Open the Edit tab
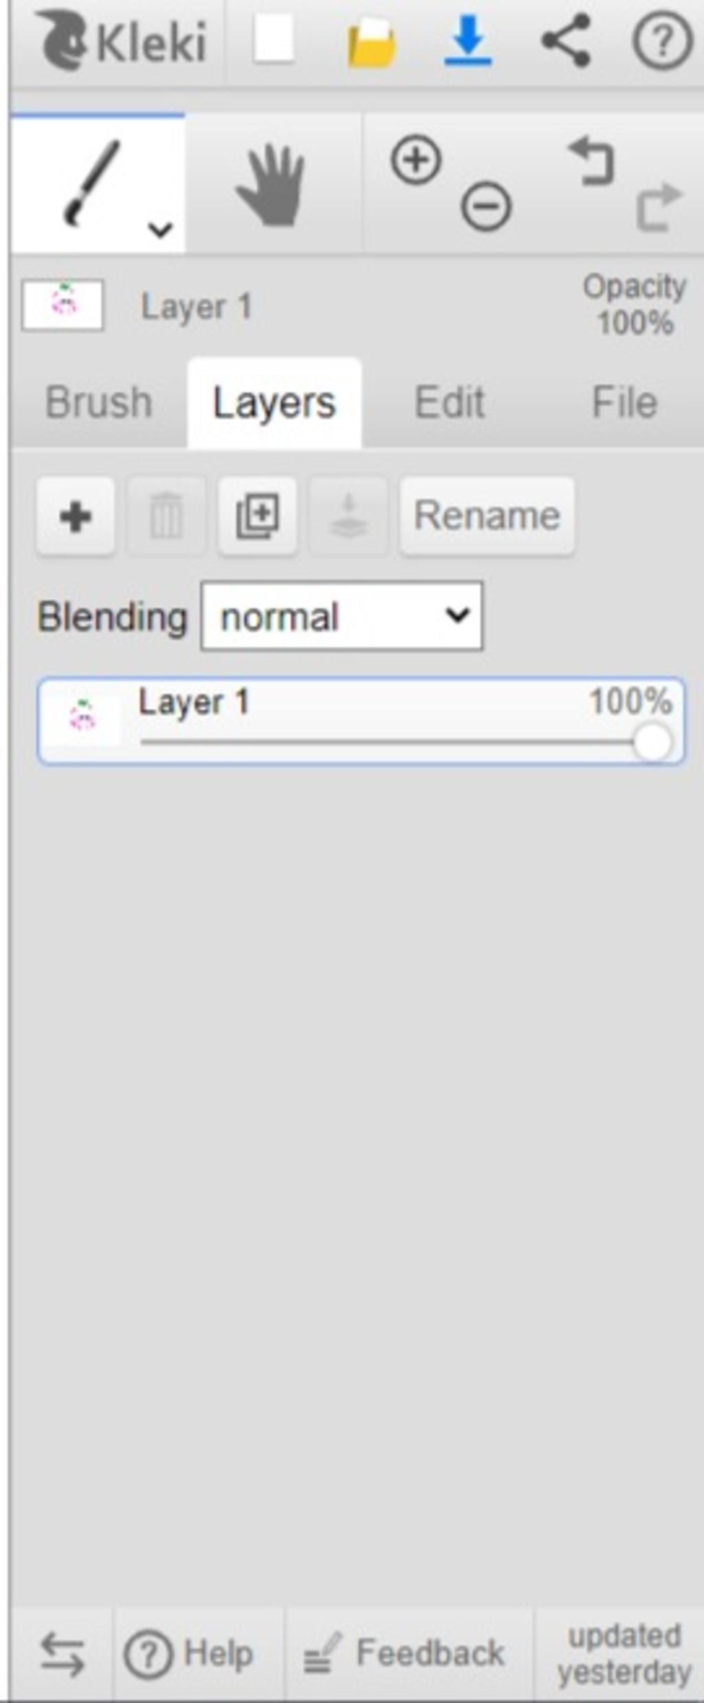This screenshot has height=1703, width=704. [450, 403]
